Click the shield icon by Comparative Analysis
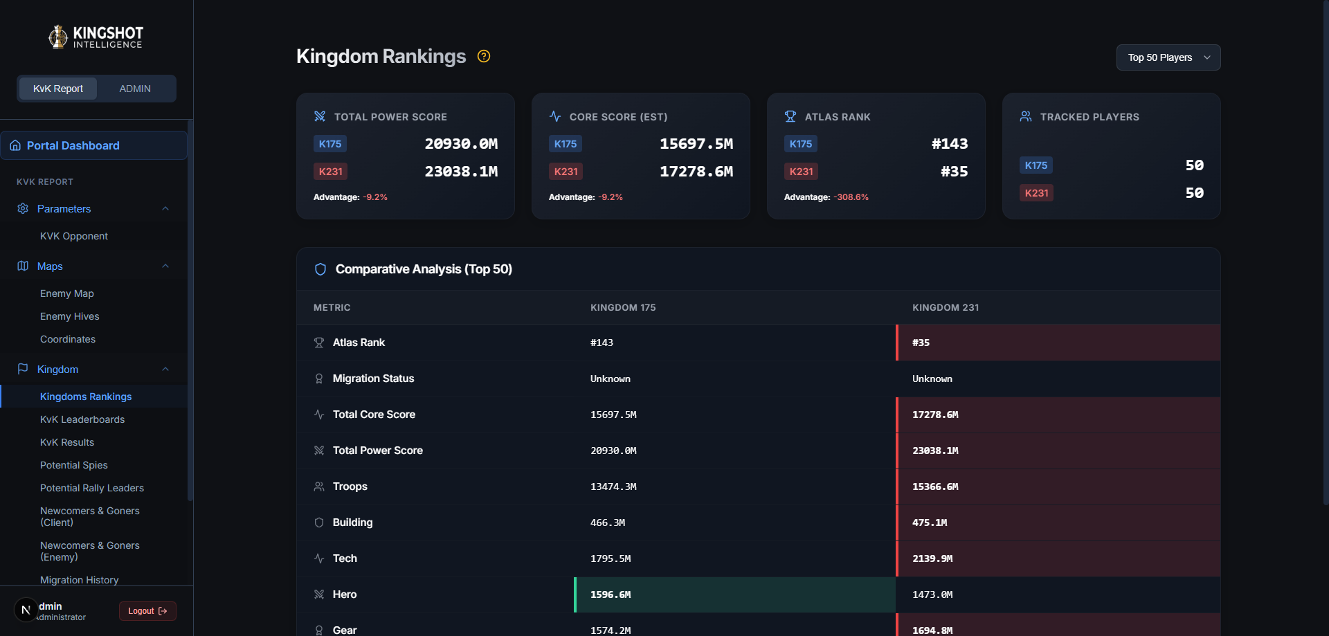The height and width of the screenshot is (636, 1329). click(x=320, y=269)
